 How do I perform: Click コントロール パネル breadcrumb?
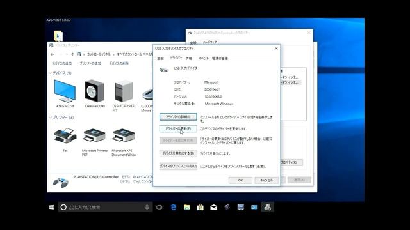coord(99,54)
